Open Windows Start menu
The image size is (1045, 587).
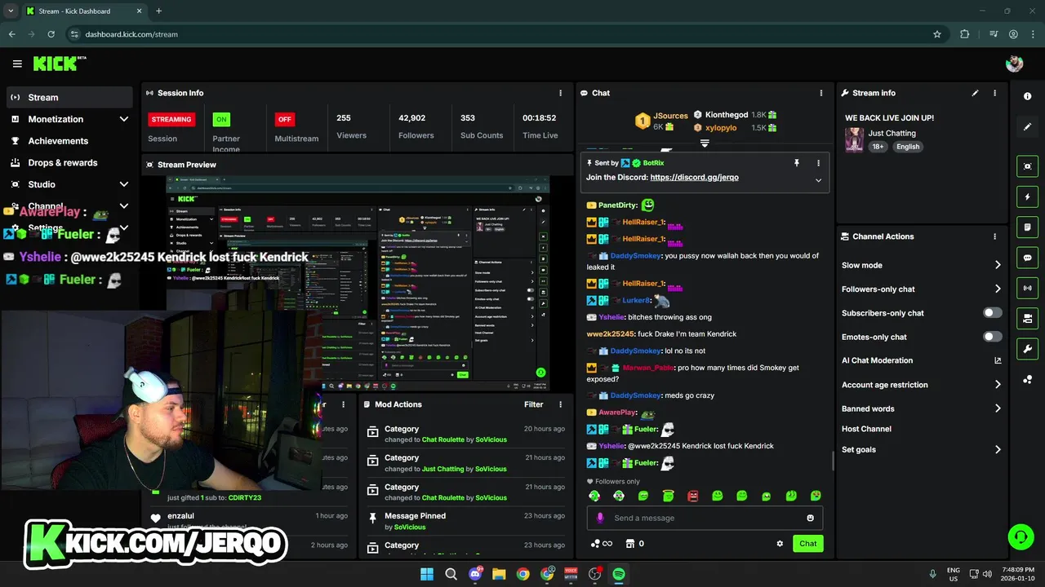click(427, 574)
